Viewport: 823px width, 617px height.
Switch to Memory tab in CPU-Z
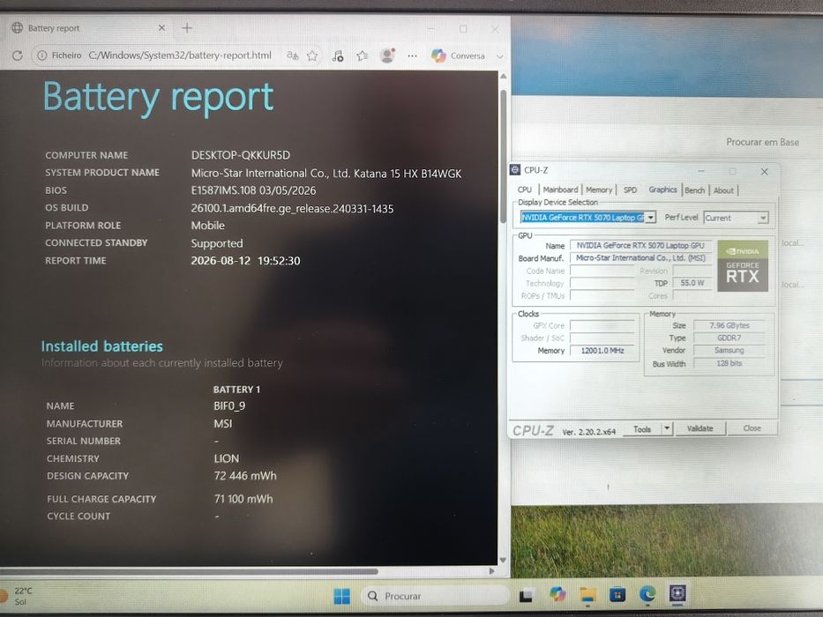599,190
